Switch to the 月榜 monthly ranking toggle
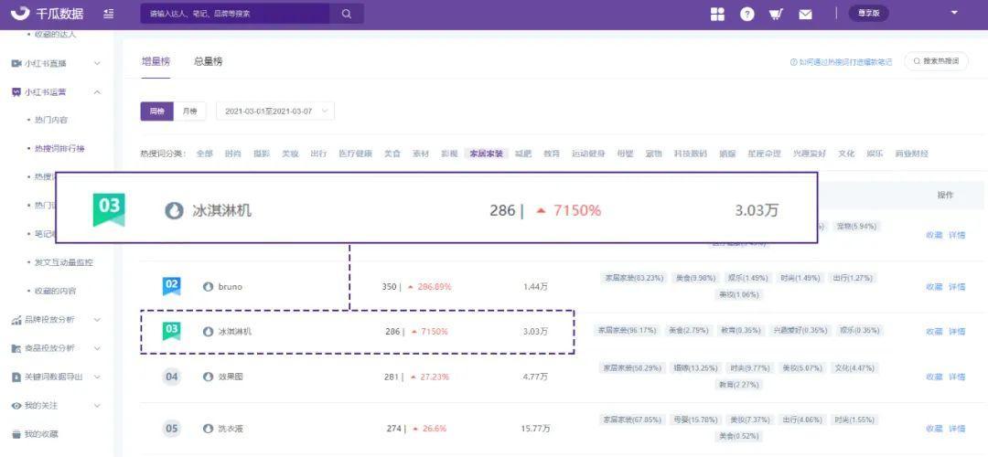Screen dimensions: 988x457 (189, 112)
